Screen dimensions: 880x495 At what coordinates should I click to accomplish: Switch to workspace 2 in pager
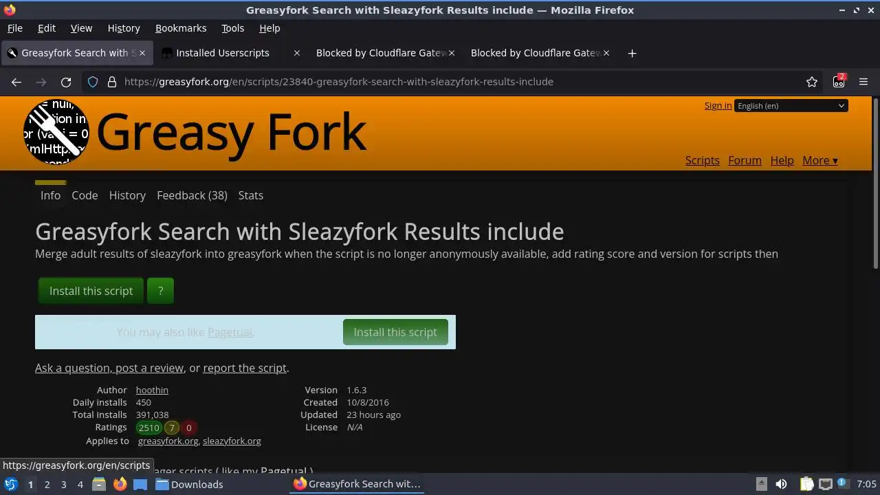(47, 485)
